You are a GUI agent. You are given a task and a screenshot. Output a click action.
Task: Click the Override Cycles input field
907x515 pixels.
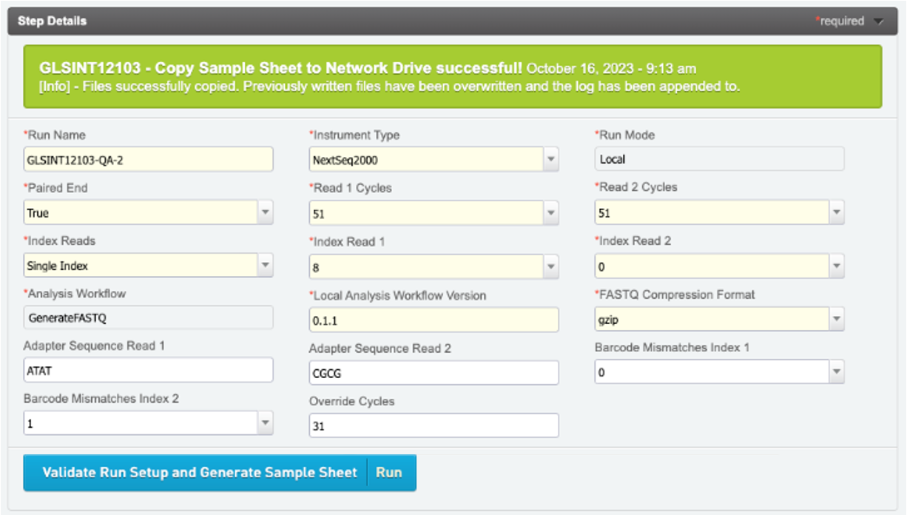pos(433,425)
